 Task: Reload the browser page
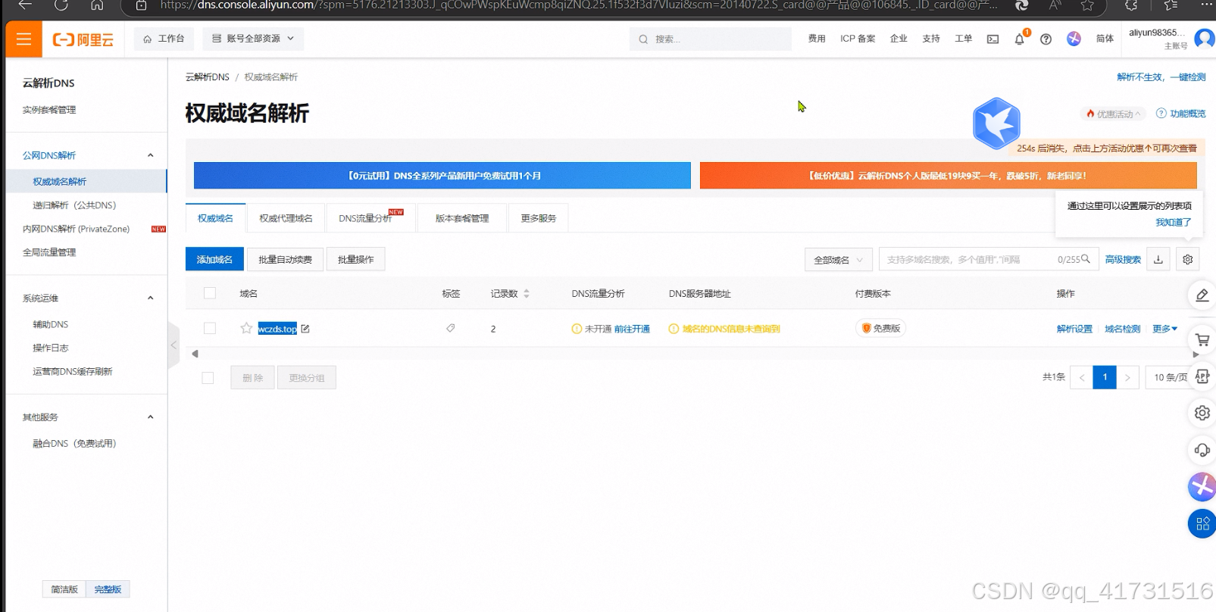pyautogui.click(x=61, y=5)
